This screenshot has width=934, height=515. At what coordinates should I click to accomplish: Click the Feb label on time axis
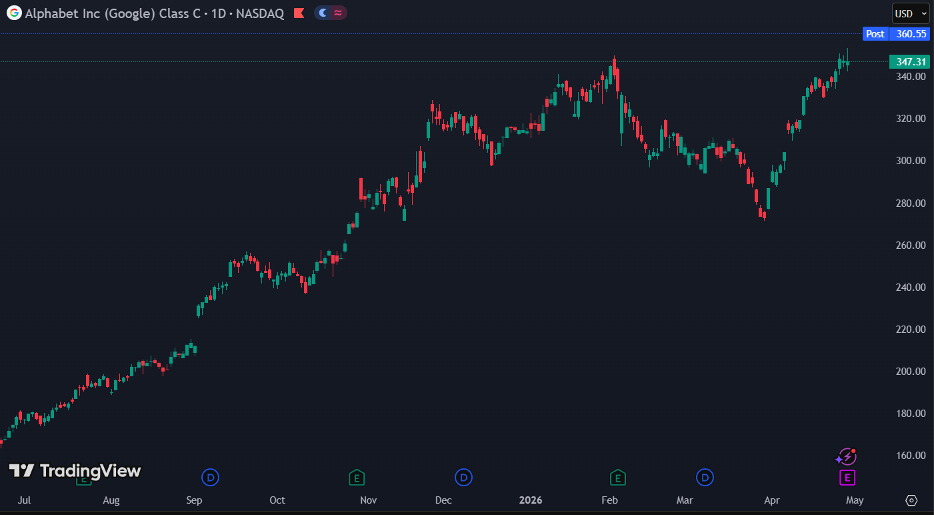[x=609, y=500]
